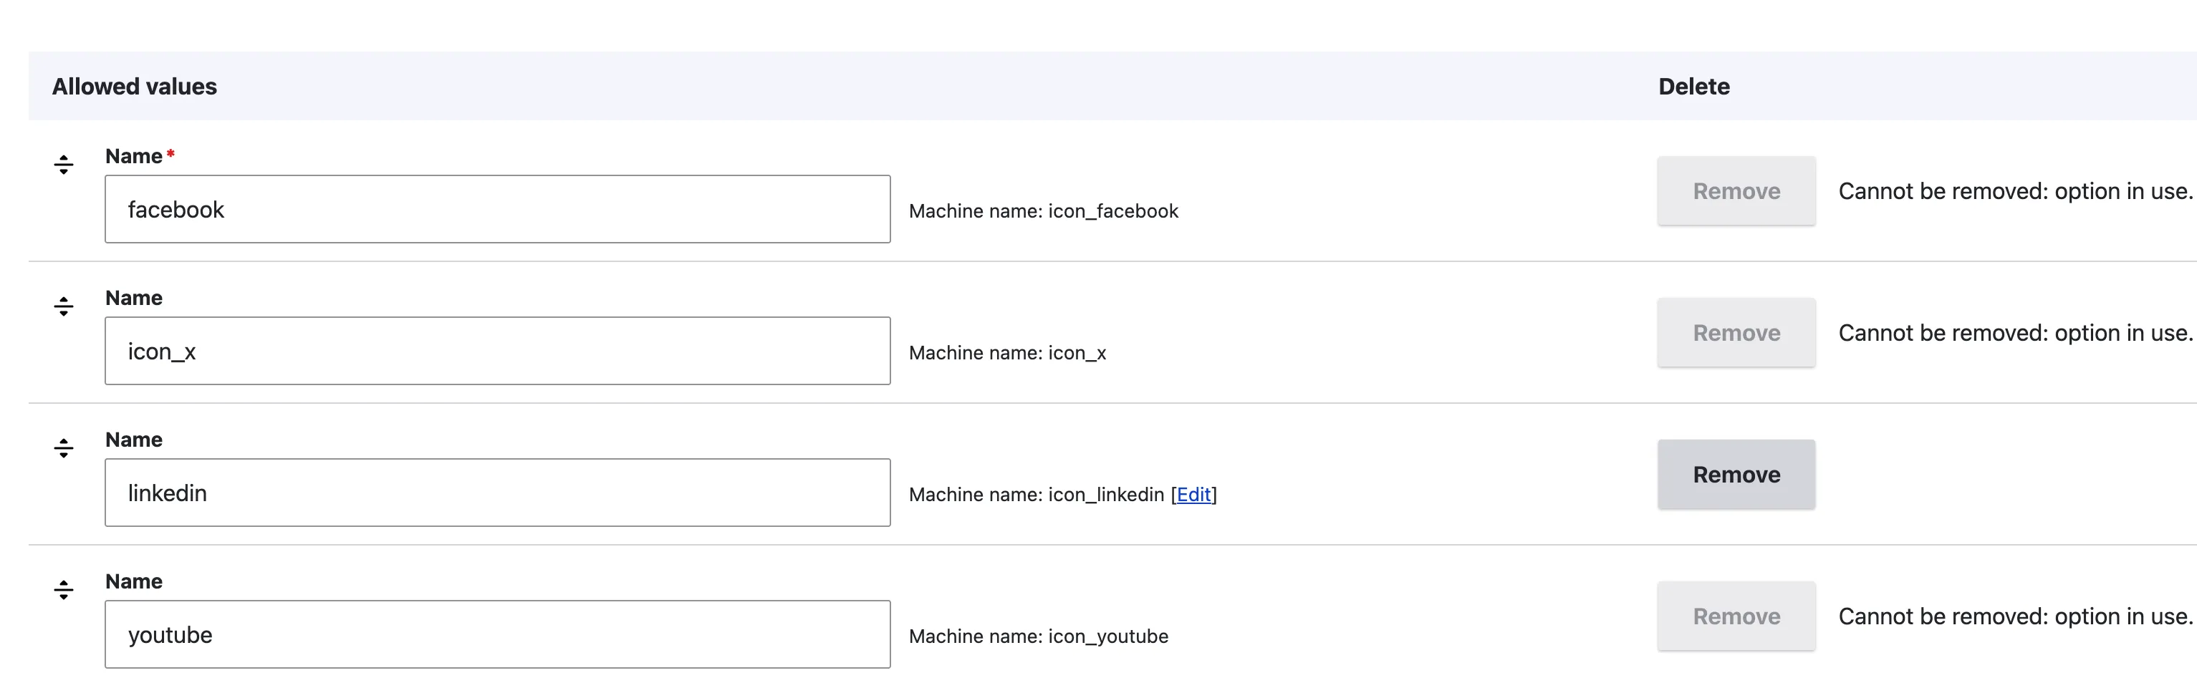The width and height of the screenshot is (2197, 683).
Task: Click into the icon_x name field
Action: click(x=497, y=352)
